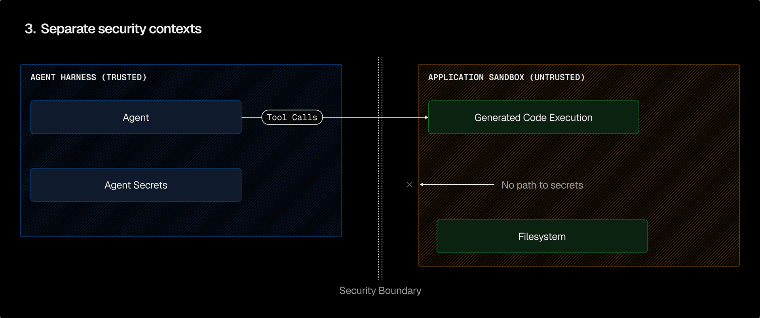Click the Security Boundary caption
This screenshot has height=318, width=760.
click(x=380, y=291)
